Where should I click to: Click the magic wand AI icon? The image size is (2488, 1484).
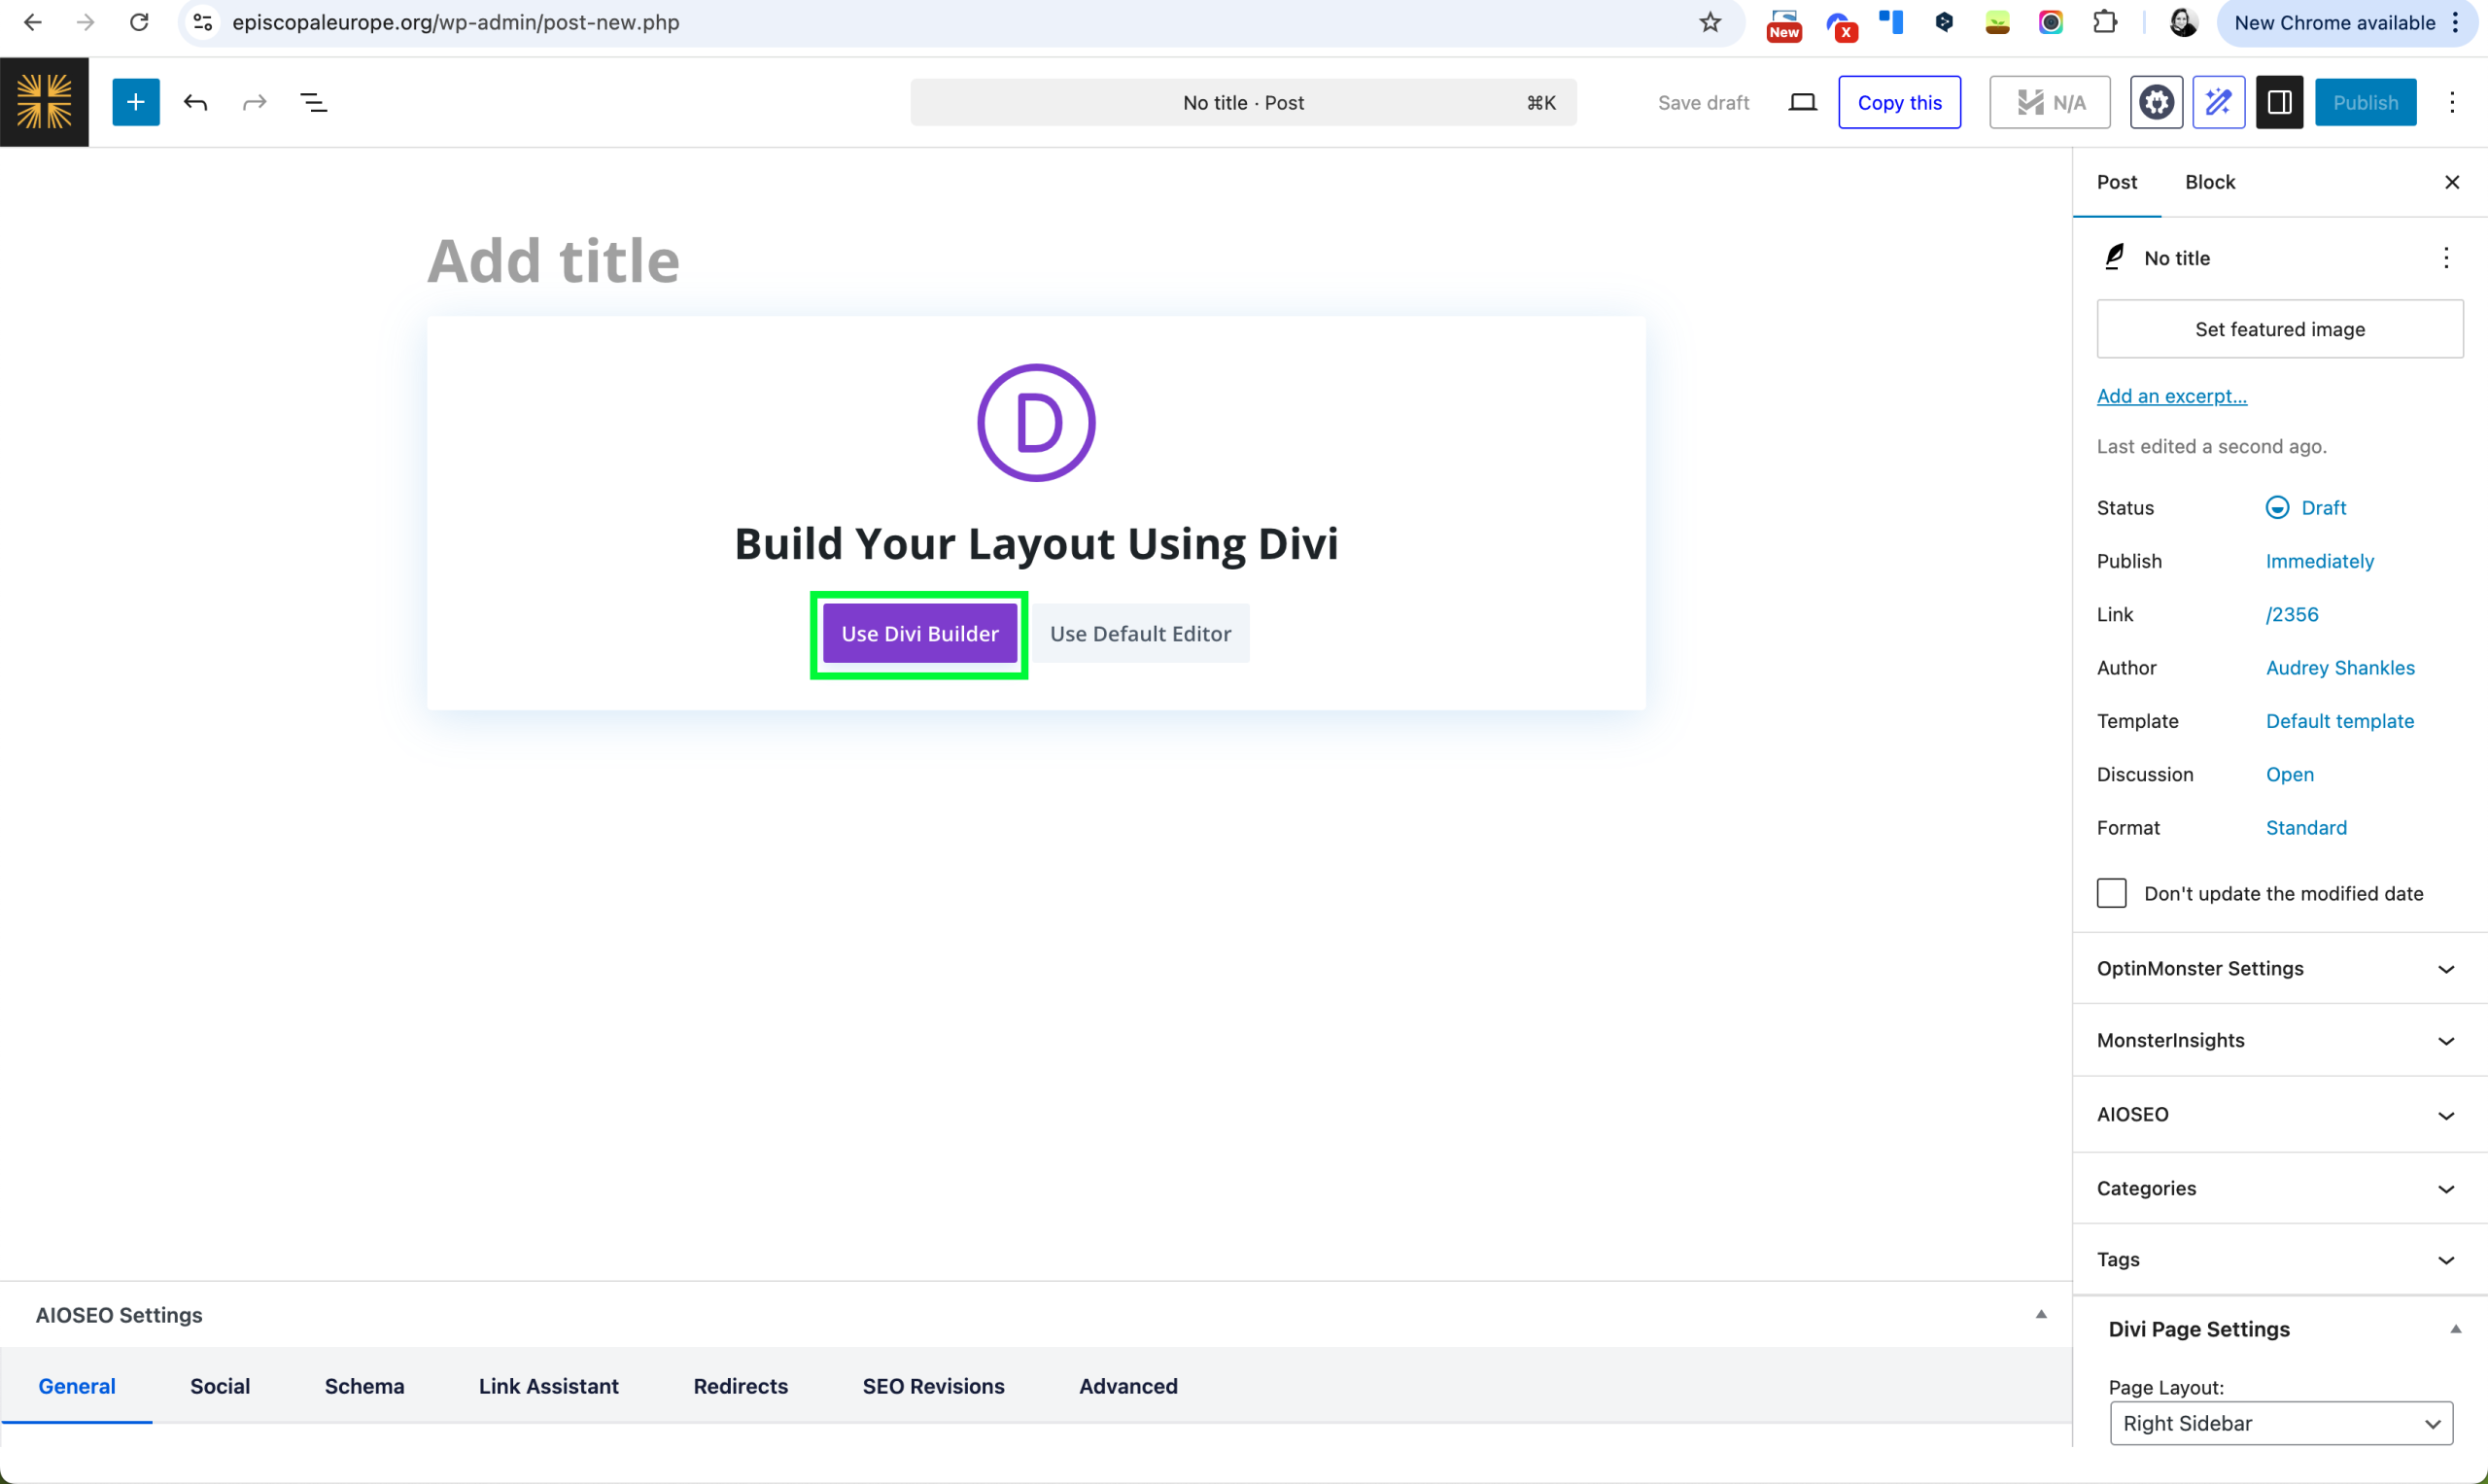coord(2218,102)
